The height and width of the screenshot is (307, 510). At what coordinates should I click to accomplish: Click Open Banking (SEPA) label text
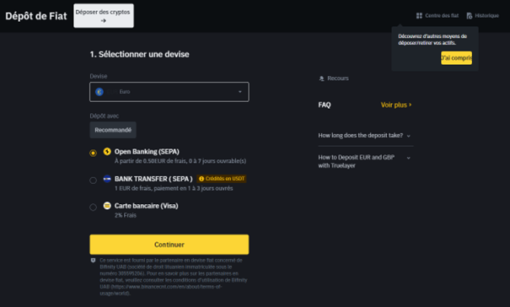click(x=147, y=152)
